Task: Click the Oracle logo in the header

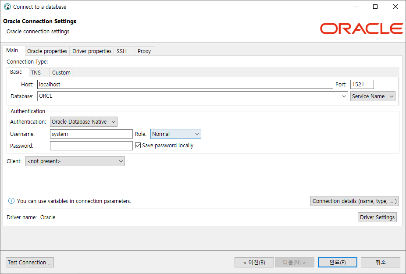Action: (x=361, y=28)
